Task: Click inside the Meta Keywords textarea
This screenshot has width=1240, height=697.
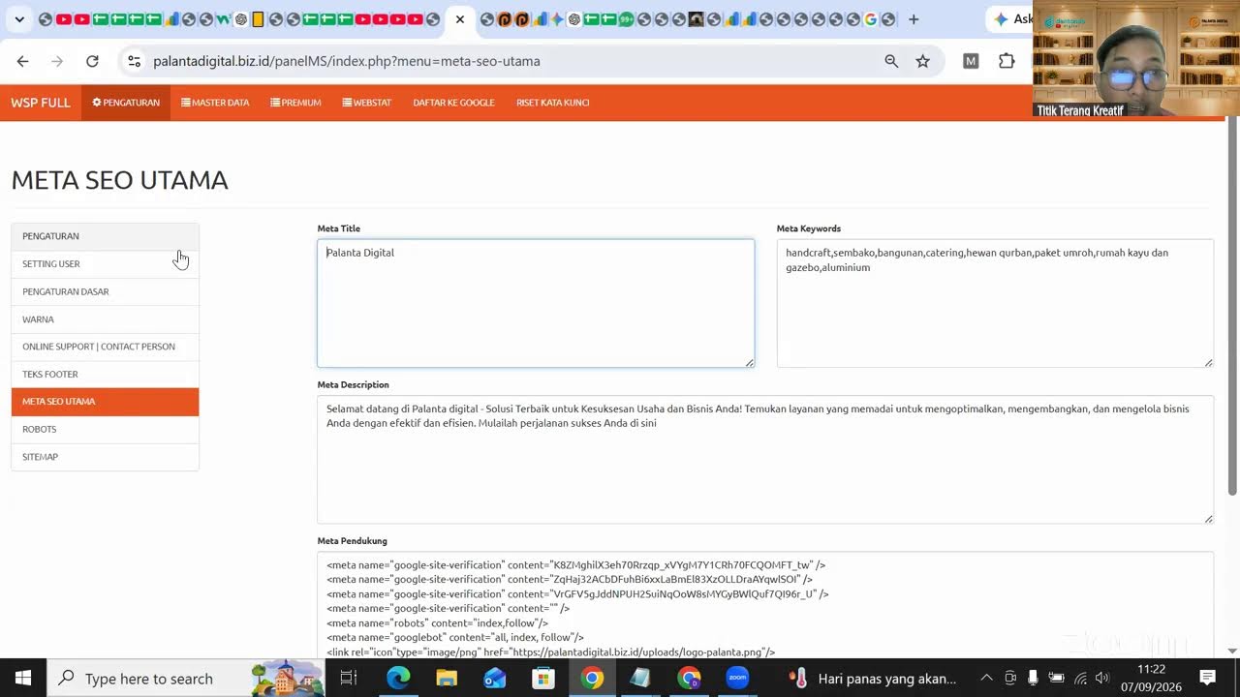Action: click(x=995, y=303)
